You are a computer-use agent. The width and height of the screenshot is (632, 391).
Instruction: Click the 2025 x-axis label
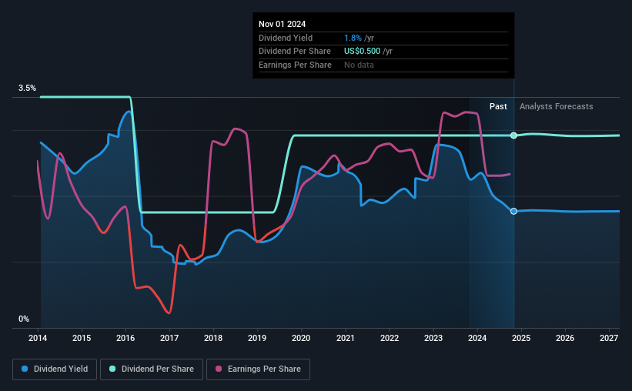tap(521, 338)
